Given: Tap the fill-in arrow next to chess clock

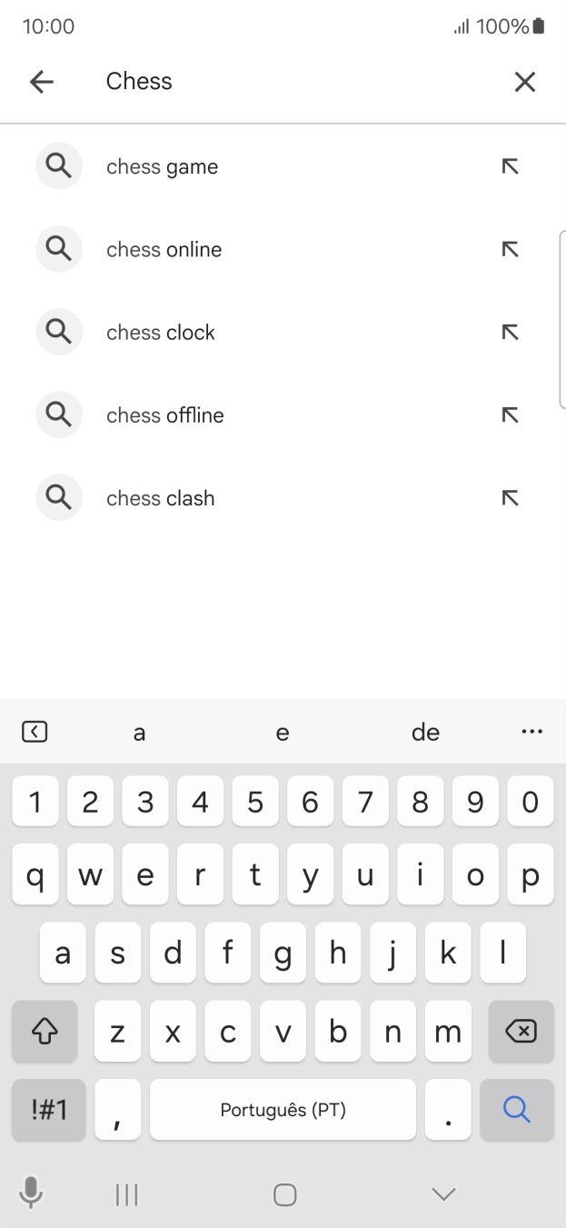Looking at the screenshot, I should coord(511,332).
